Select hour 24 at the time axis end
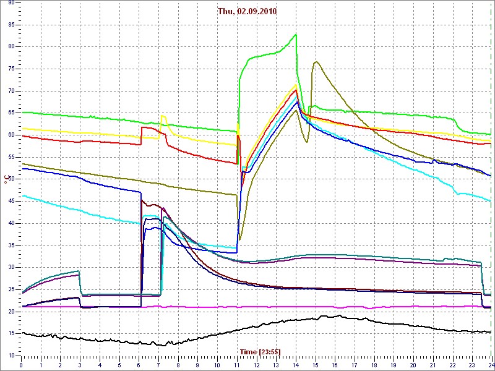The height and width of the screenshot is (371, 495). [491, 365]
